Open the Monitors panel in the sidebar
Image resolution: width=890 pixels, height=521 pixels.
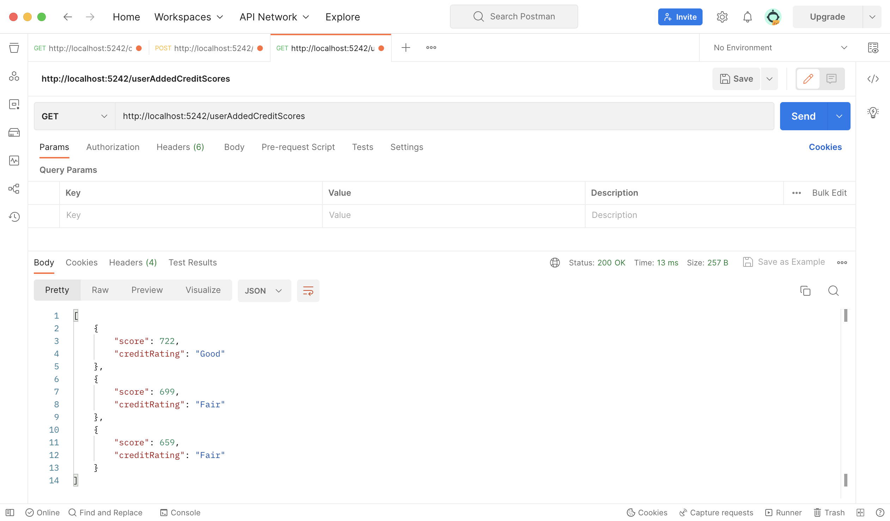[14, 161]
